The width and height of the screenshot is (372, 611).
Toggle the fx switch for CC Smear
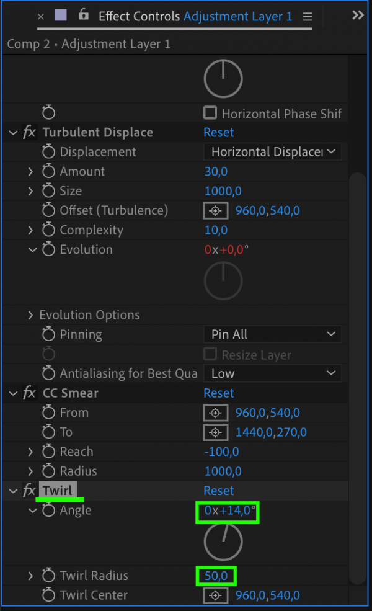click(29, 393)
